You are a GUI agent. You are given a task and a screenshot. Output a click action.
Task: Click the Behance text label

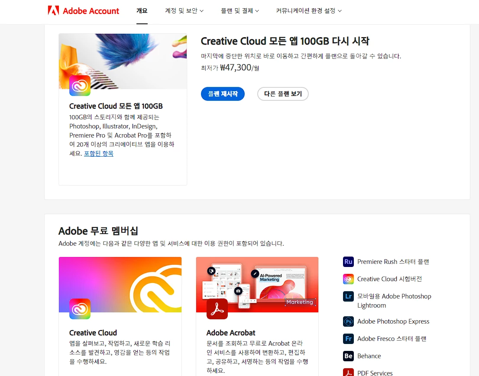coord(369,356)
